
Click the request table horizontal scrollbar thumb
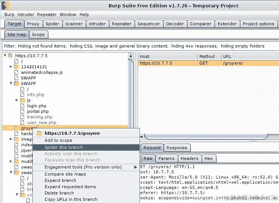click(206, 137)
